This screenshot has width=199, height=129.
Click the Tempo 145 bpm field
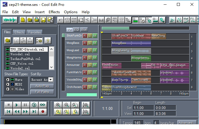coord(139,123)
